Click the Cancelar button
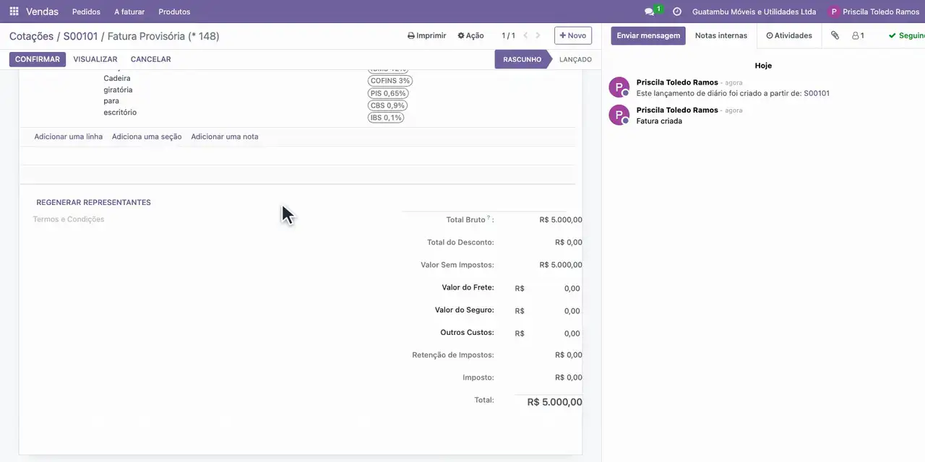The height and width of the screenshot is (462, 925). pyautogui.click(x=151, y=59)
